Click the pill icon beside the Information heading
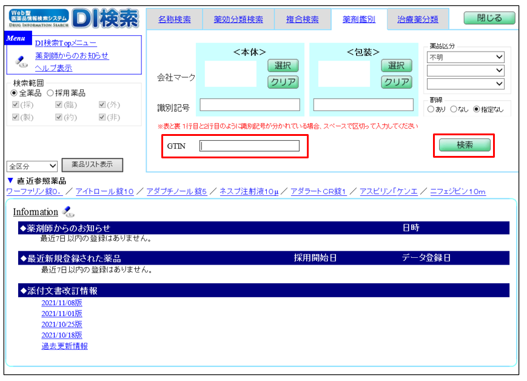527x381 pixels. point(68,212)
